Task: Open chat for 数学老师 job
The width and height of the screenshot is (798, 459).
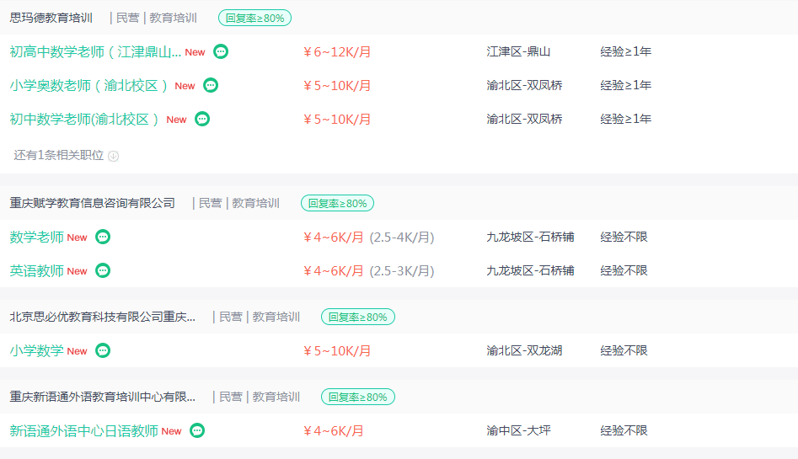Action: pos(103,237)
